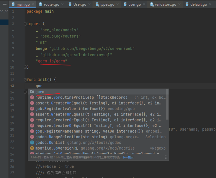Click the 下一提示 next tip link
216x178 pixels.
(128, 157)
